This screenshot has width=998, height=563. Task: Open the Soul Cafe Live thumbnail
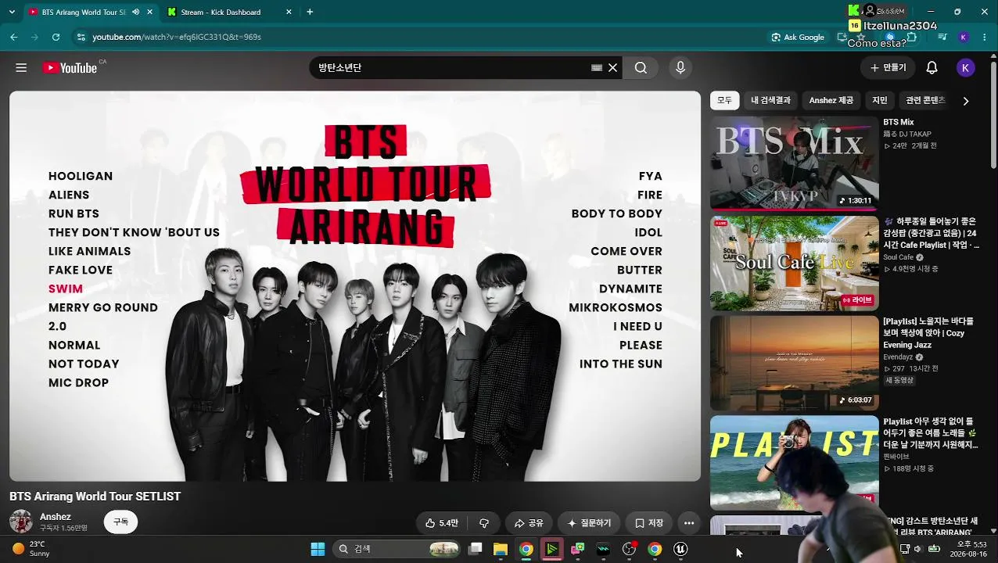click(x=795, y=264)
